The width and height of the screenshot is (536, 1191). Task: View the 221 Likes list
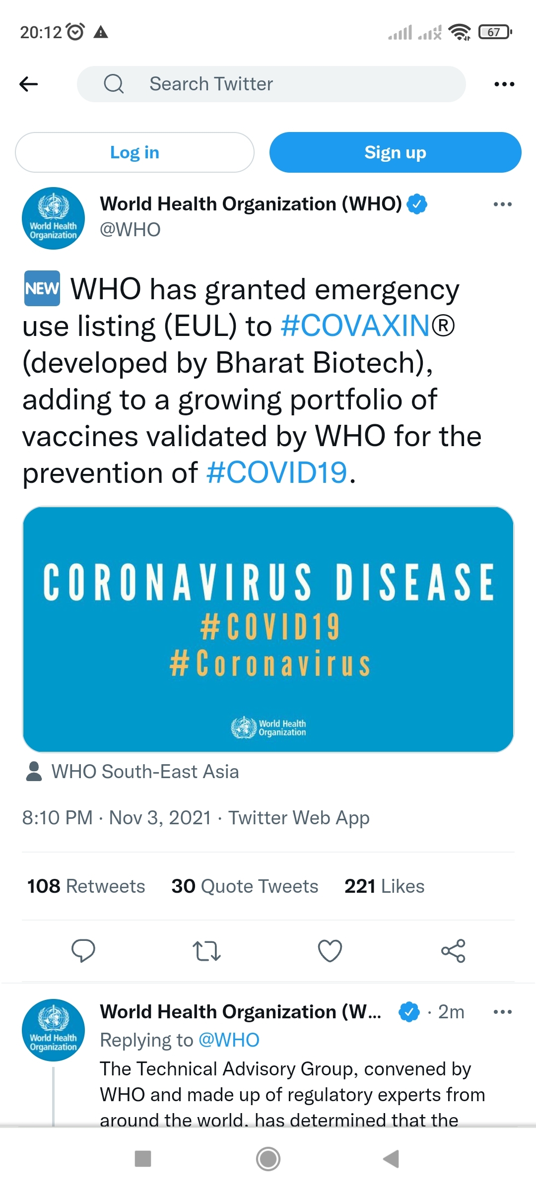click(385, 886)
